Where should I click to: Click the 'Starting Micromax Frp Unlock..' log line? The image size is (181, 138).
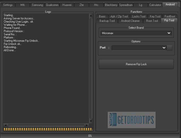tap(21, 41)
